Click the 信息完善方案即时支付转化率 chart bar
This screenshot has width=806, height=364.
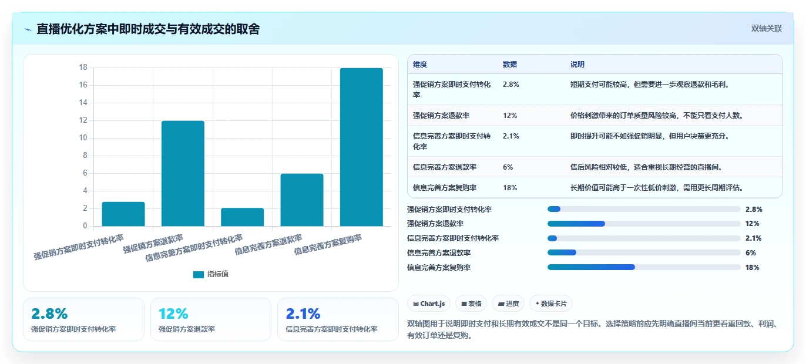coord(242,217)
